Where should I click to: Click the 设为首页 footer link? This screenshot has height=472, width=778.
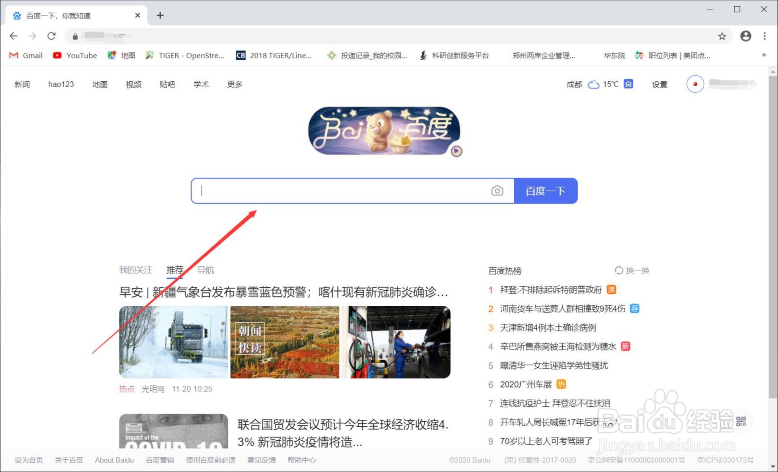(29, 460)
